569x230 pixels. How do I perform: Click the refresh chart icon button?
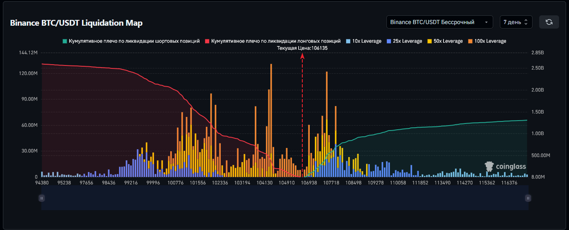549,22
